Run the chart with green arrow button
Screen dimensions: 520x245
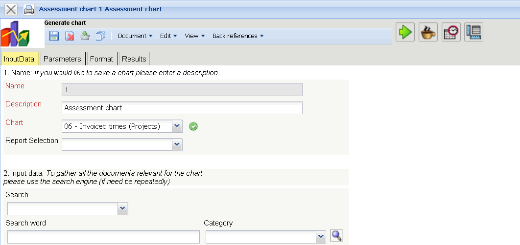pyautogui.click(x=405, y=32)
